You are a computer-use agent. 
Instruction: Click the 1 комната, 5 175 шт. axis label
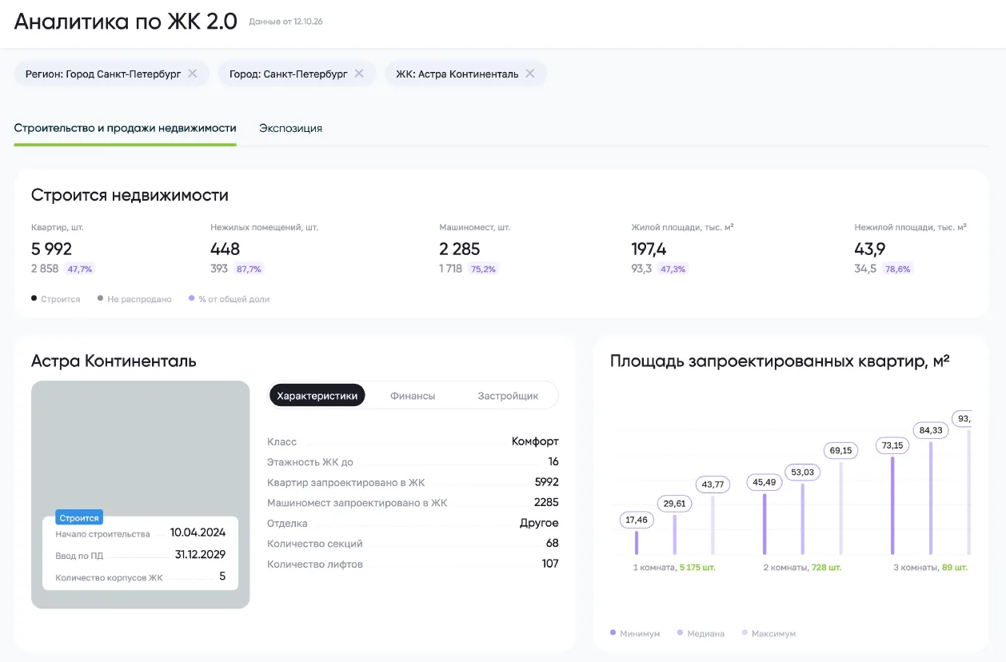click(674, 567)
